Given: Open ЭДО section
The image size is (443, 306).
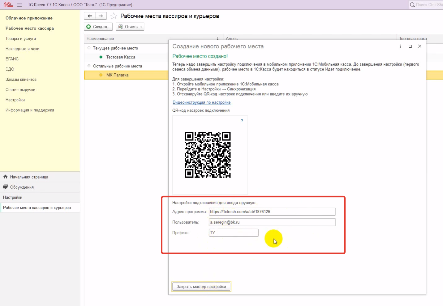Looking at the screenshot, I should pyautogui.click(x=10, y=69).
